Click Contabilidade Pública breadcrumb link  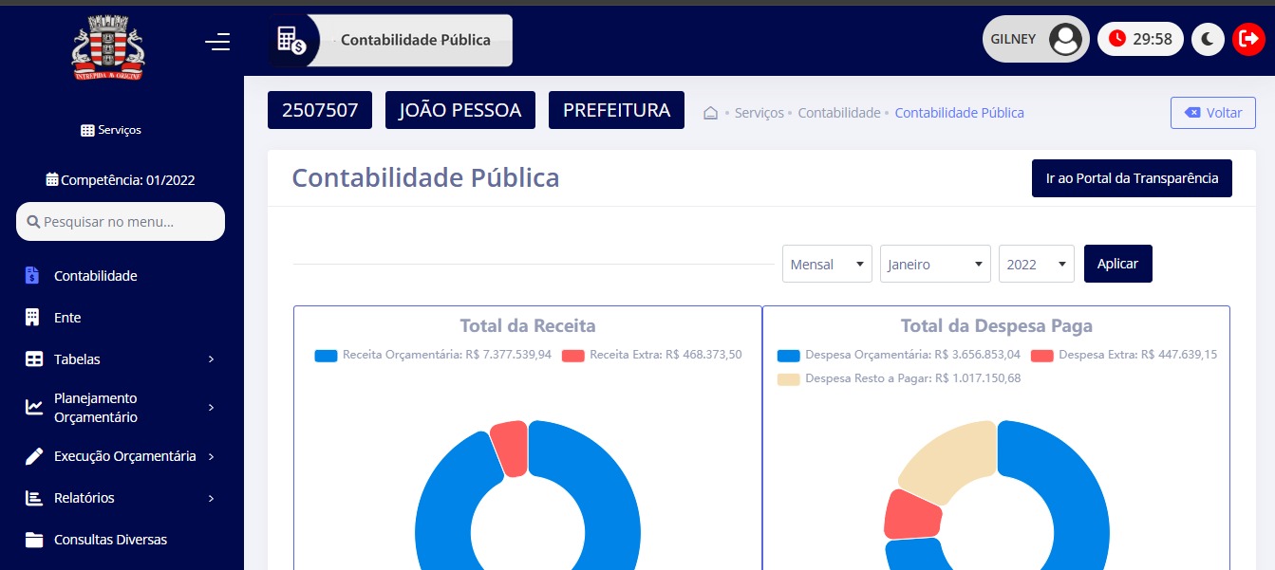pos(959,113)
